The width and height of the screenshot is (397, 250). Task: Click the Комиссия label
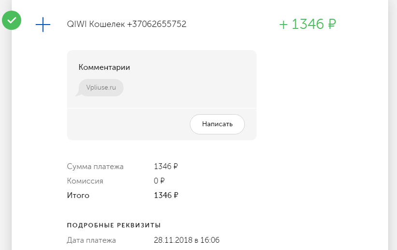click(85, 181)
